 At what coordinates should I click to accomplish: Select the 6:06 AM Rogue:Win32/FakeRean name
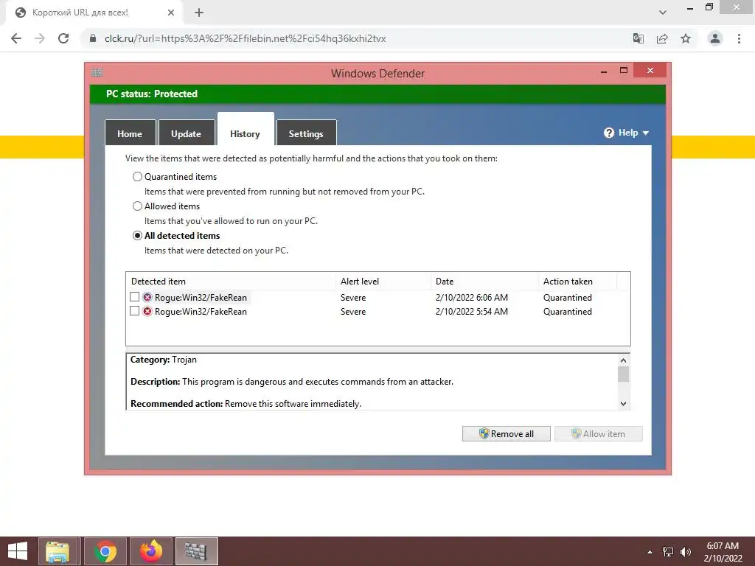201,298
